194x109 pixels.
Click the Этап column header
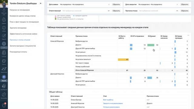pyautogui.click(x=105, y=96)
